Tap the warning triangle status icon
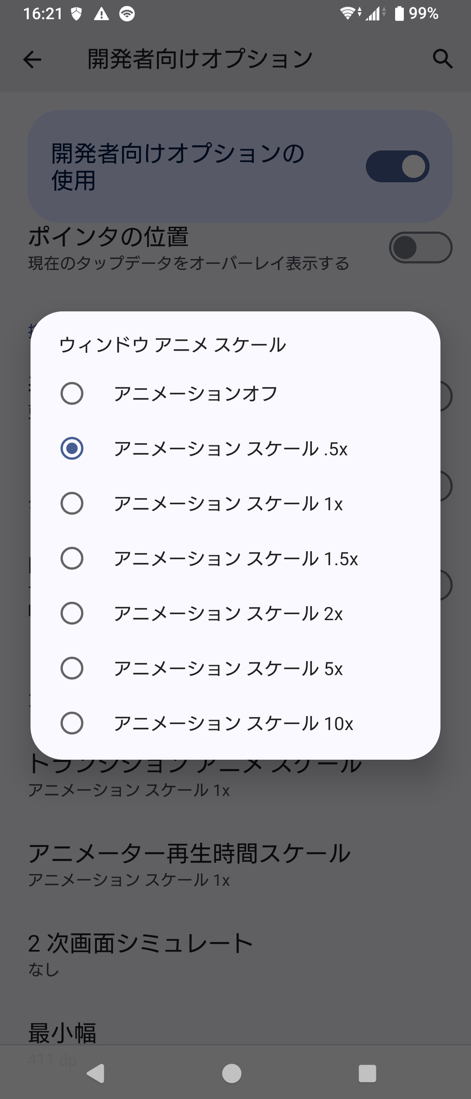471x1099 pixels. coord(101,14)
